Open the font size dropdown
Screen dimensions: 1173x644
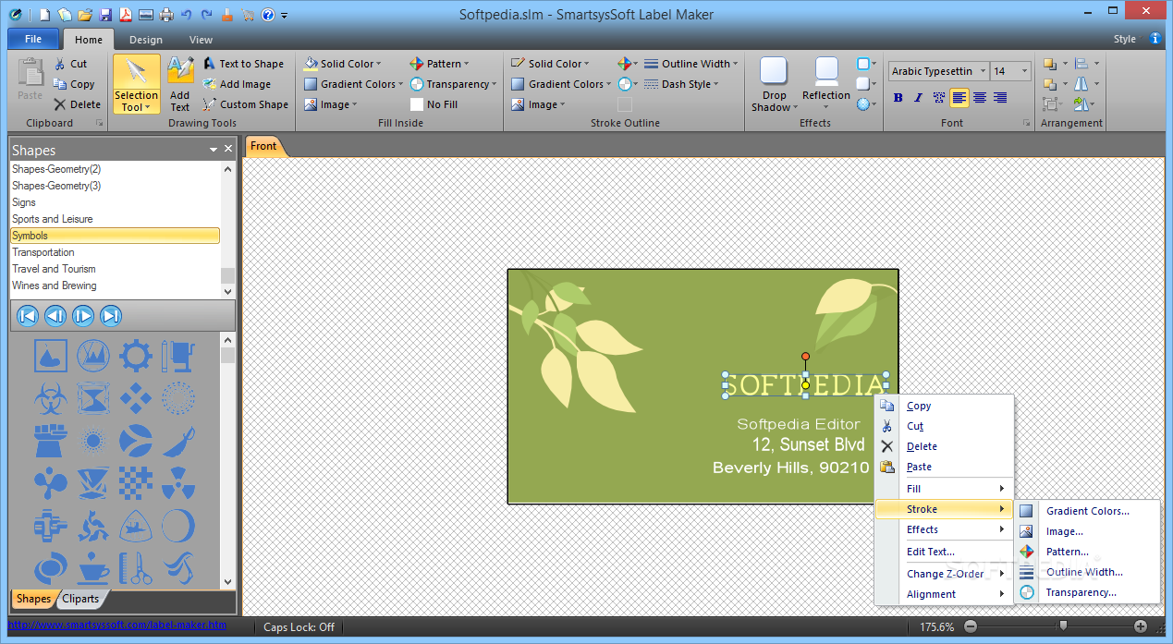tap(1024, 71)
